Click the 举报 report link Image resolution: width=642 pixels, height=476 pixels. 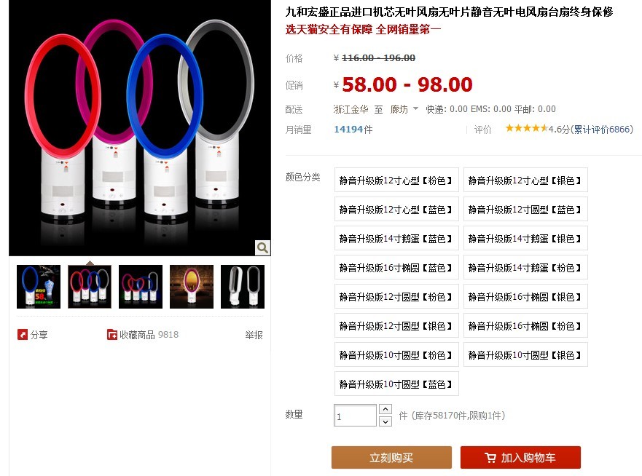(x=254, y=335)
